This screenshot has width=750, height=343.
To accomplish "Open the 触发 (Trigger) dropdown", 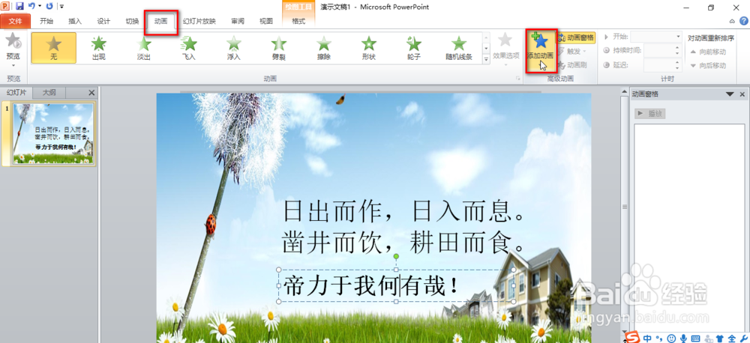I will [x=572, y=51].
